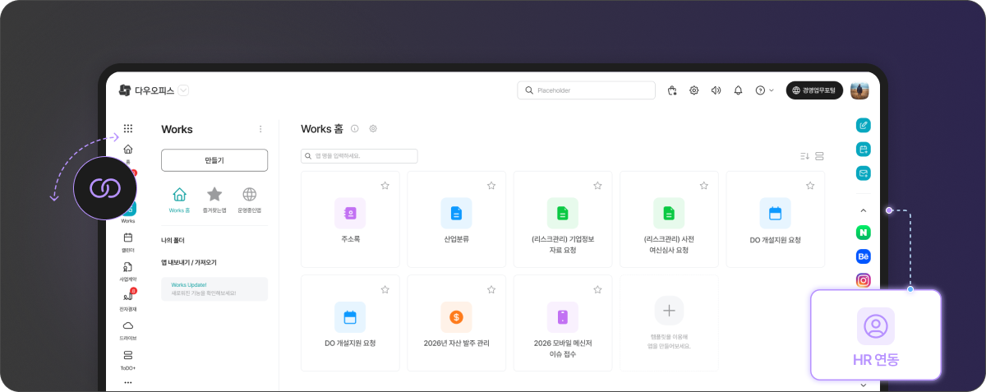Open ToDO+ in the left sidebar
Image resolution: width=986 pixels, height=392 pixels.
[x=128, y=359]
